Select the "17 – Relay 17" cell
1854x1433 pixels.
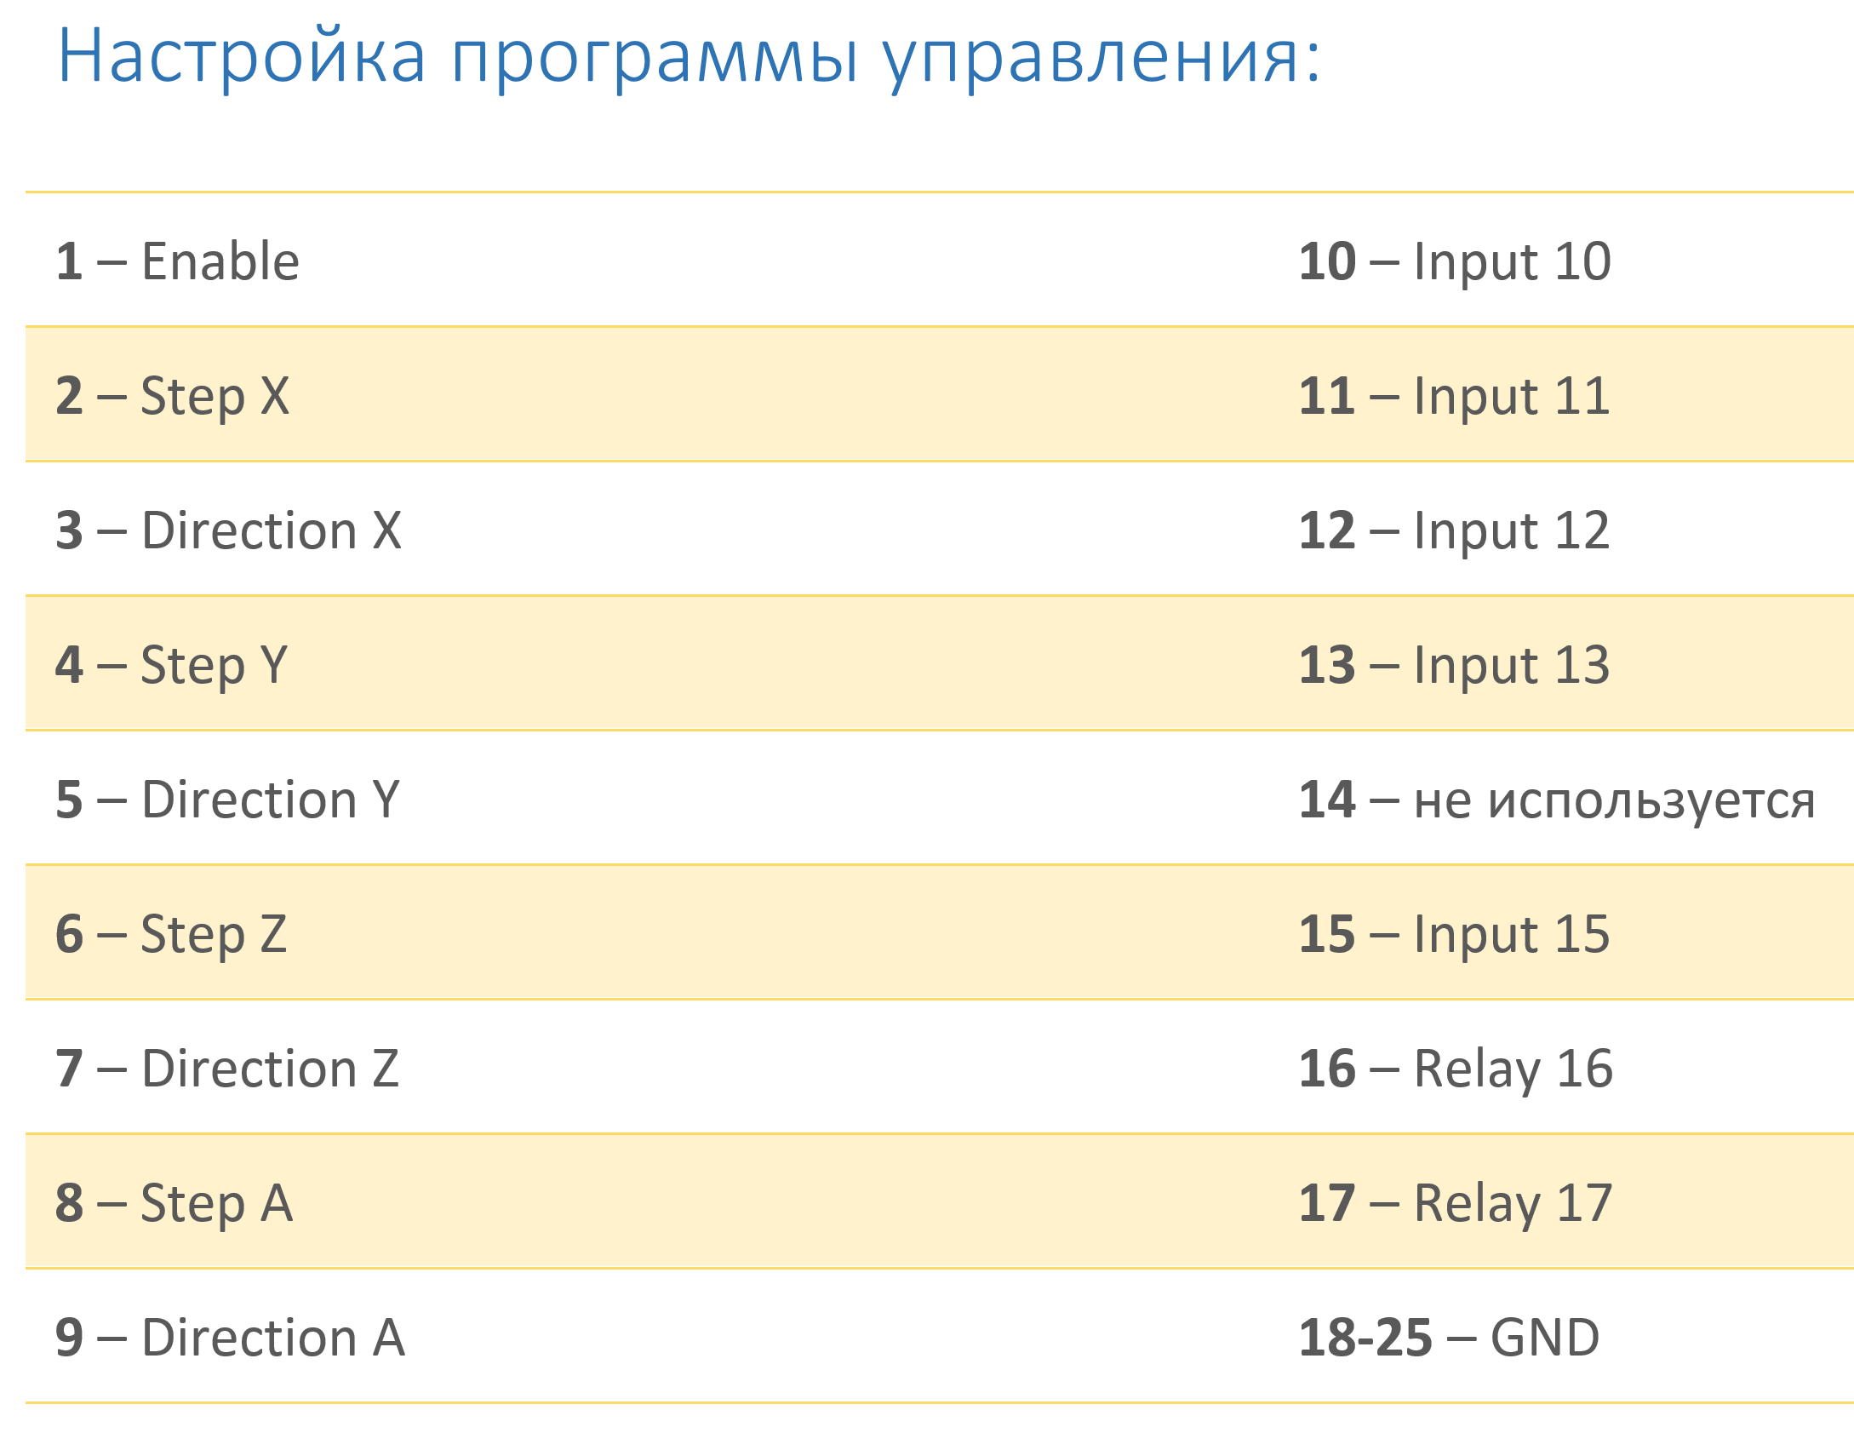(x=1456, y=1203)
